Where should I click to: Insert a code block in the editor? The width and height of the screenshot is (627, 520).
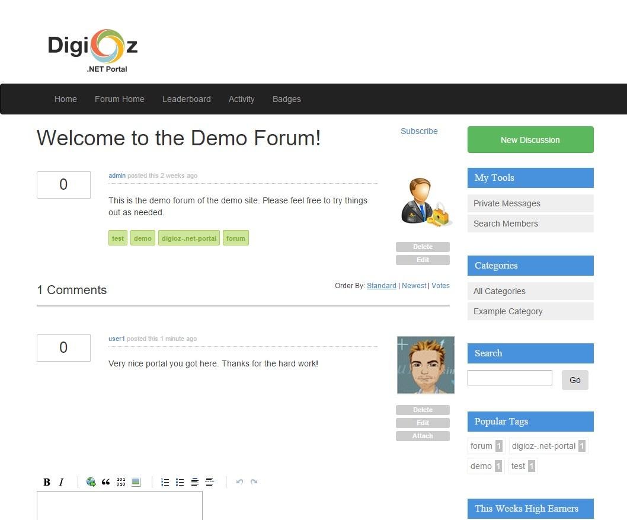[x=120, y=482]
